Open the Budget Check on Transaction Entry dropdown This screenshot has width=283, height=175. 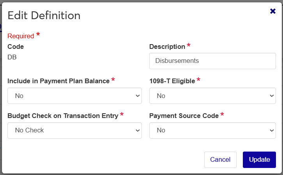(74, 130)
